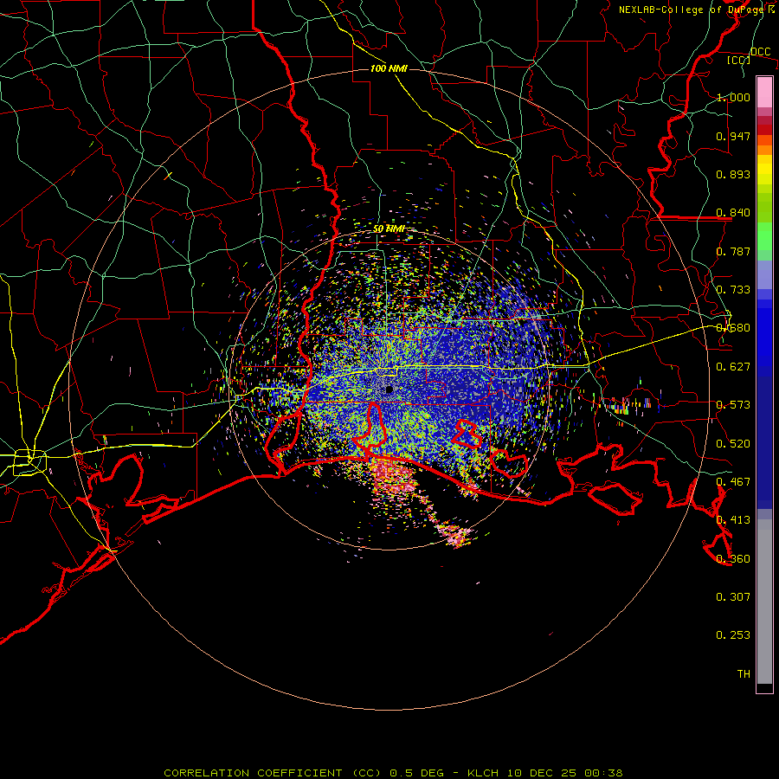The height and width of the screenshot is (779, 779).
Task: Click the 0.947 scale value
Action: click(x=733, y=136)
